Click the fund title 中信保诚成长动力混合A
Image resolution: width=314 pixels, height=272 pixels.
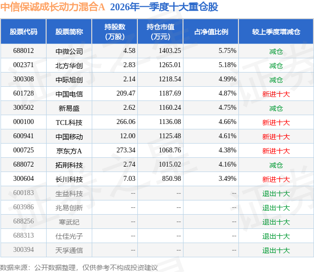52,7
